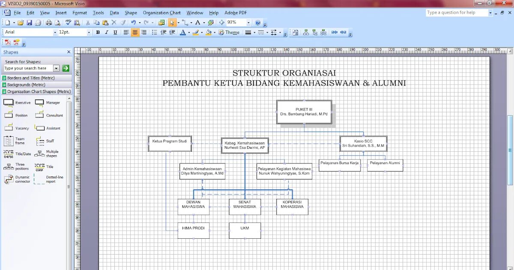
Task: Click the Print icon
Action: pyautogui.click(x=48, y=23)
